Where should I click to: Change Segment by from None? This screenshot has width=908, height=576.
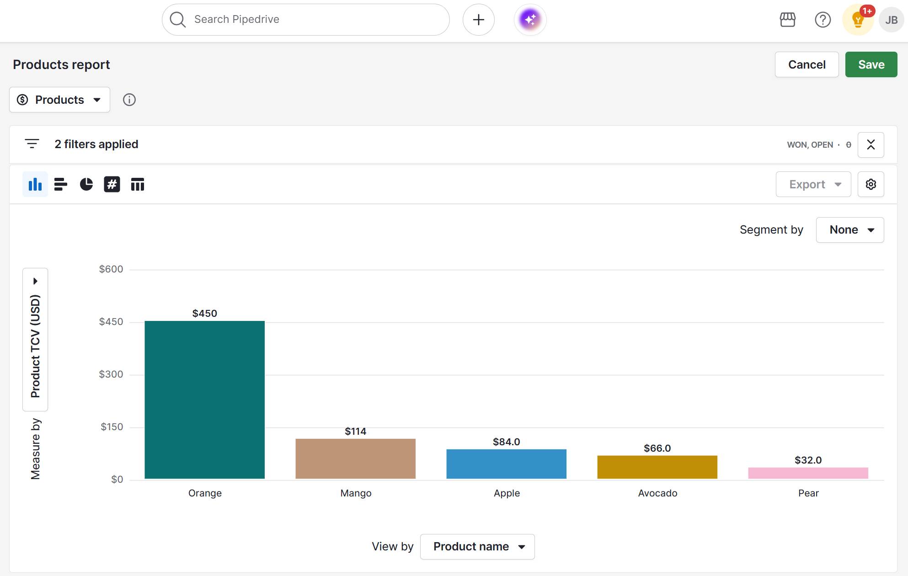849,229
